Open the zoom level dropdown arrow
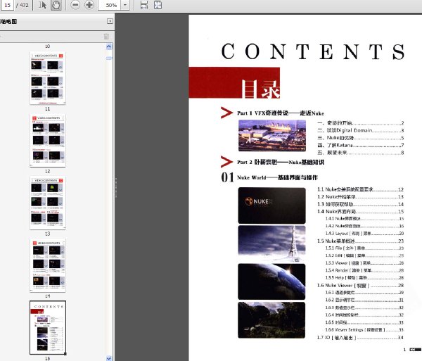This screenshot has height=361, width=422. coord(125,5)
